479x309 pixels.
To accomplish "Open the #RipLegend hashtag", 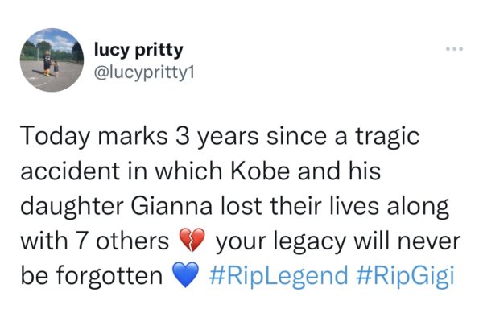I will [x=279, y=275].
